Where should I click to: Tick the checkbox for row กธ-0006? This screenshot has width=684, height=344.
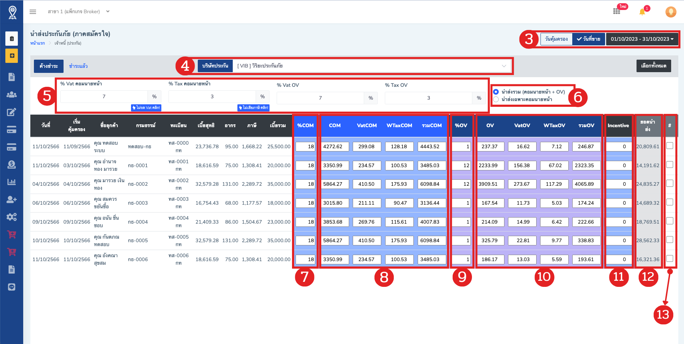[670, 258]
